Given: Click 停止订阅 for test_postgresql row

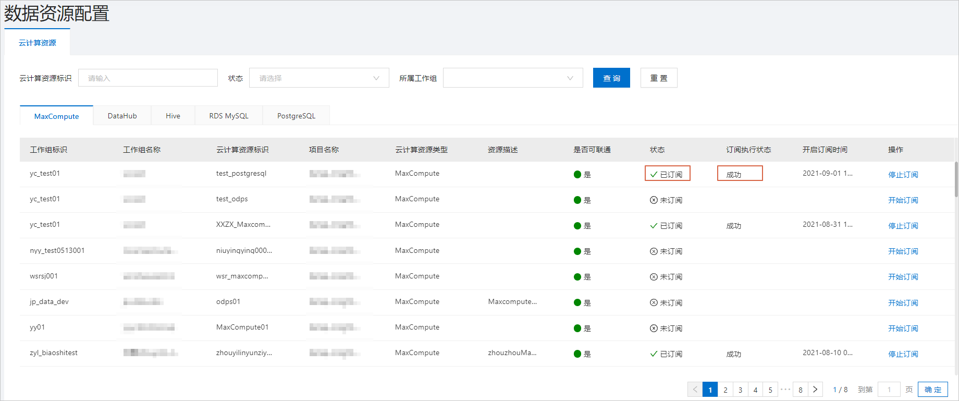Looking at the screenshot, I should tap(903, 175).
